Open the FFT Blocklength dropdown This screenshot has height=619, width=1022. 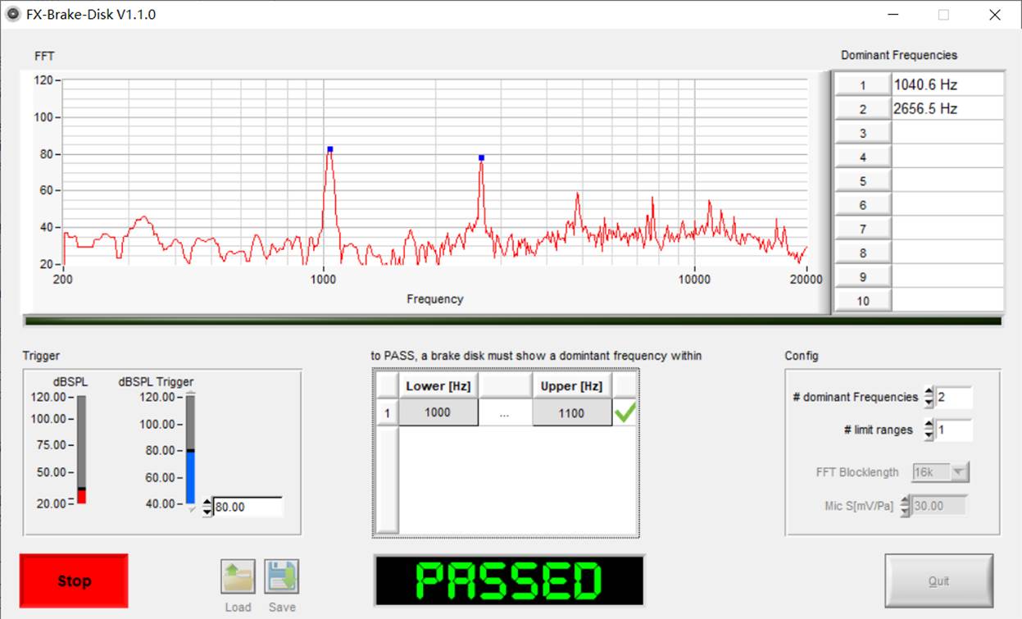941,472
